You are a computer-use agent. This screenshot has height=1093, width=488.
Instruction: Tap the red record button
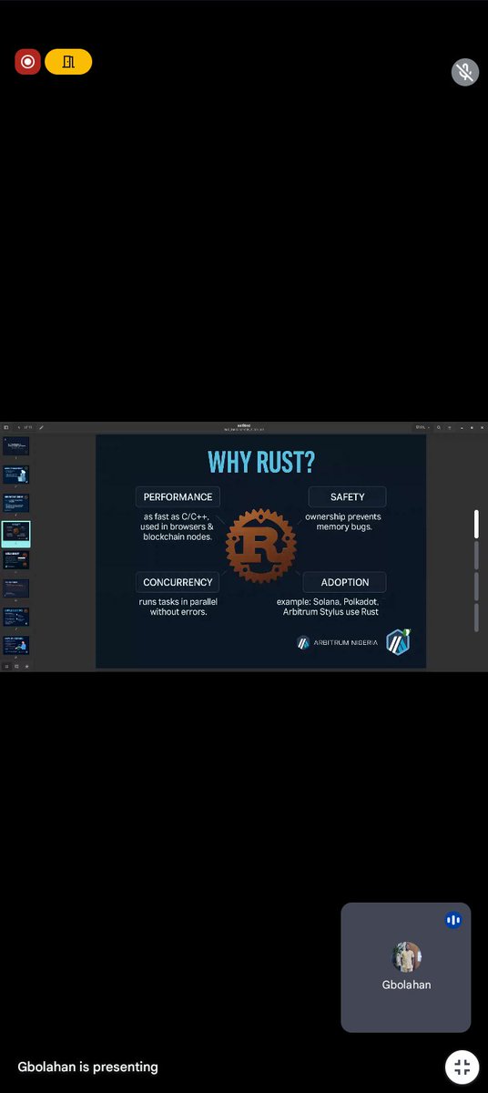coord(27,62)
